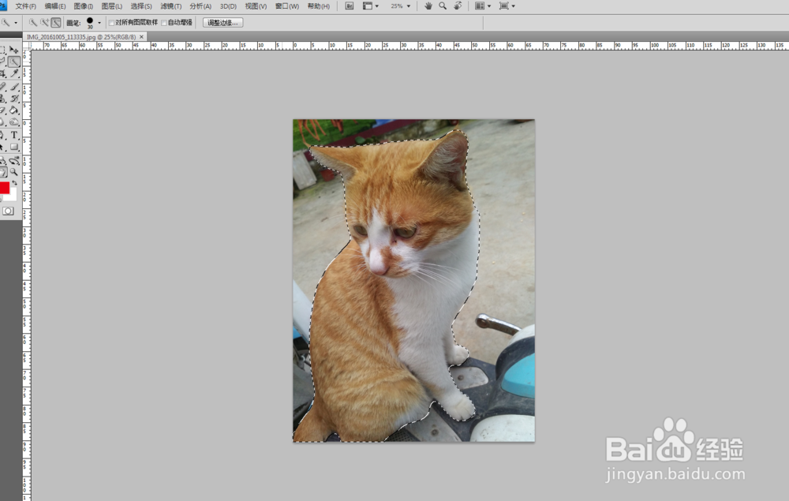This screenshot has width=789, height=501.
Task: Click the 调整边缘... button
Action: pyautogui.click(x=222, y=23)
